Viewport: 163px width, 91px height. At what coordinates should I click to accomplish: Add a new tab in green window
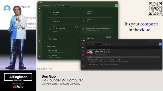(72, 6)
